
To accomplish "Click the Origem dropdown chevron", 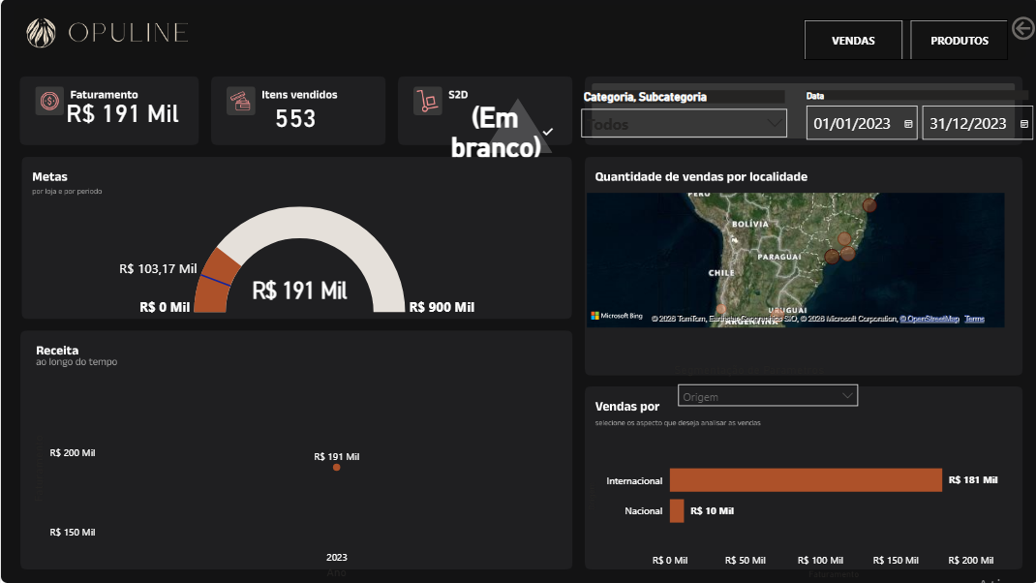I will pos(847,395).
